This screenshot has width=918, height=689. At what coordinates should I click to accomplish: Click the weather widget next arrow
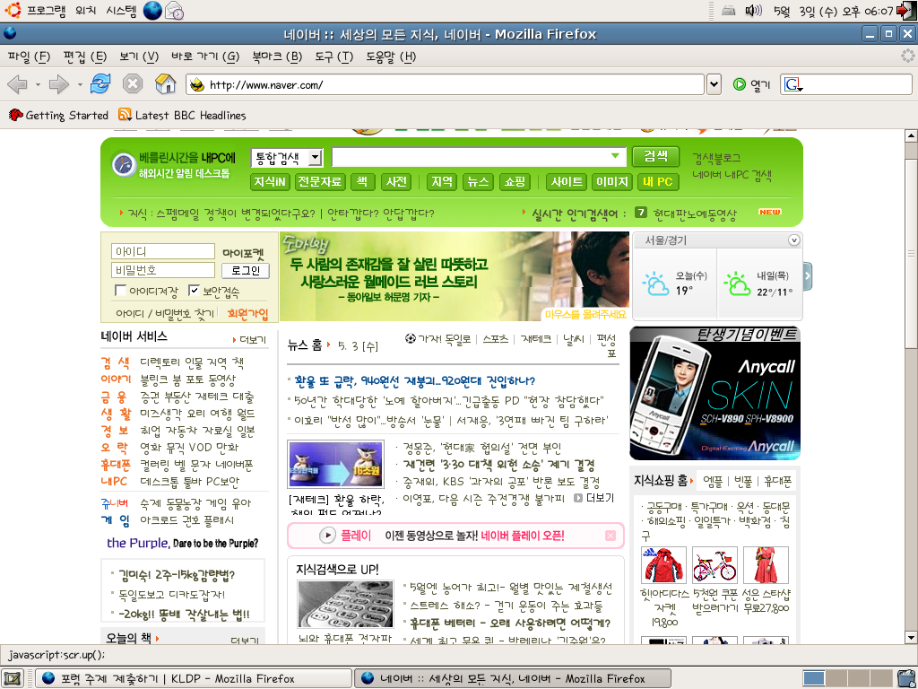coord(808,276)
